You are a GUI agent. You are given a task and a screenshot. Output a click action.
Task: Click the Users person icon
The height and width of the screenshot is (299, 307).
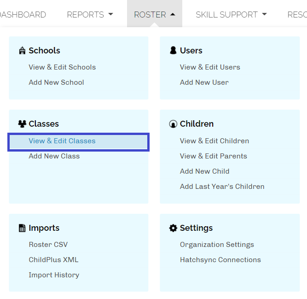(x=173, y=51)
